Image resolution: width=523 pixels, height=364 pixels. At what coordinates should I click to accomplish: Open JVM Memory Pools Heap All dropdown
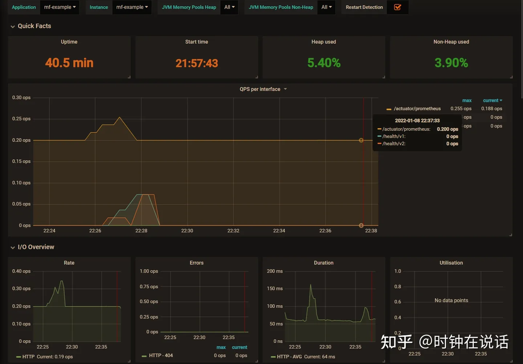coord(229,7)
